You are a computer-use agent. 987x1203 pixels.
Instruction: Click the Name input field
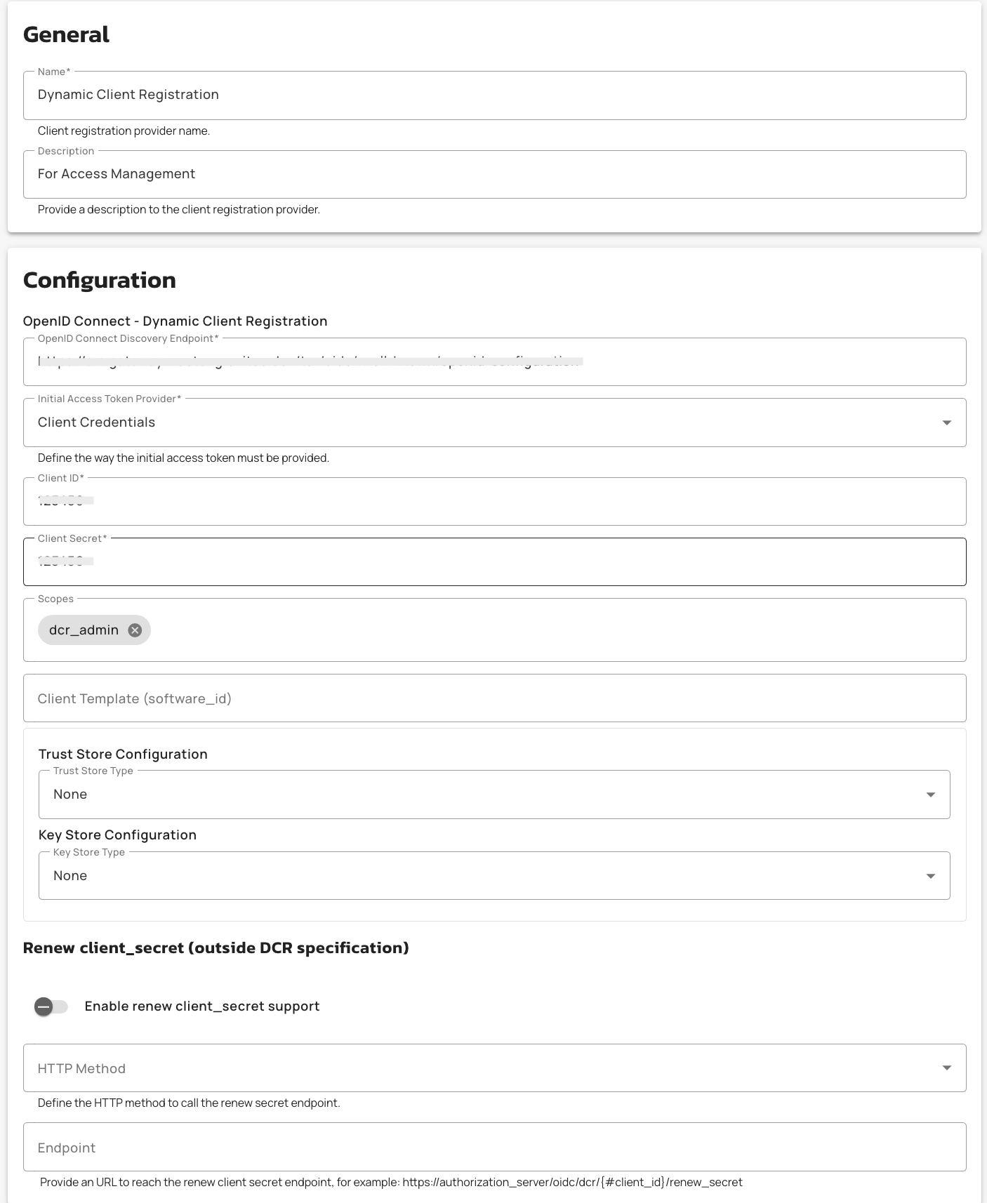pos(493,95)
